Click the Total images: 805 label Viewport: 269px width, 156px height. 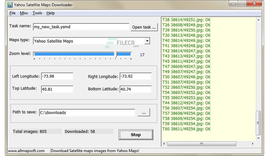click(30, 132)
